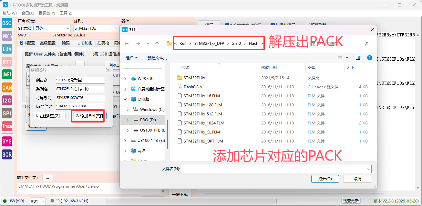
Task: Open the I2C sidebar tool
Action: [x=7, y=101]
